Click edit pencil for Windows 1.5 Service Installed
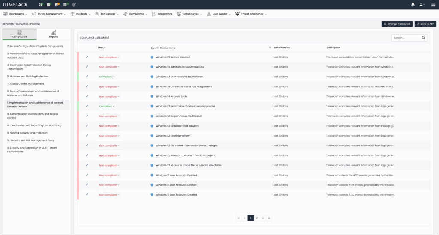The image size is (439, 235). [x=87, y=57]
